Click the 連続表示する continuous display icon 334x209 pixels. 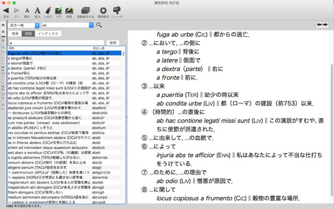click(x=85, y=10)
